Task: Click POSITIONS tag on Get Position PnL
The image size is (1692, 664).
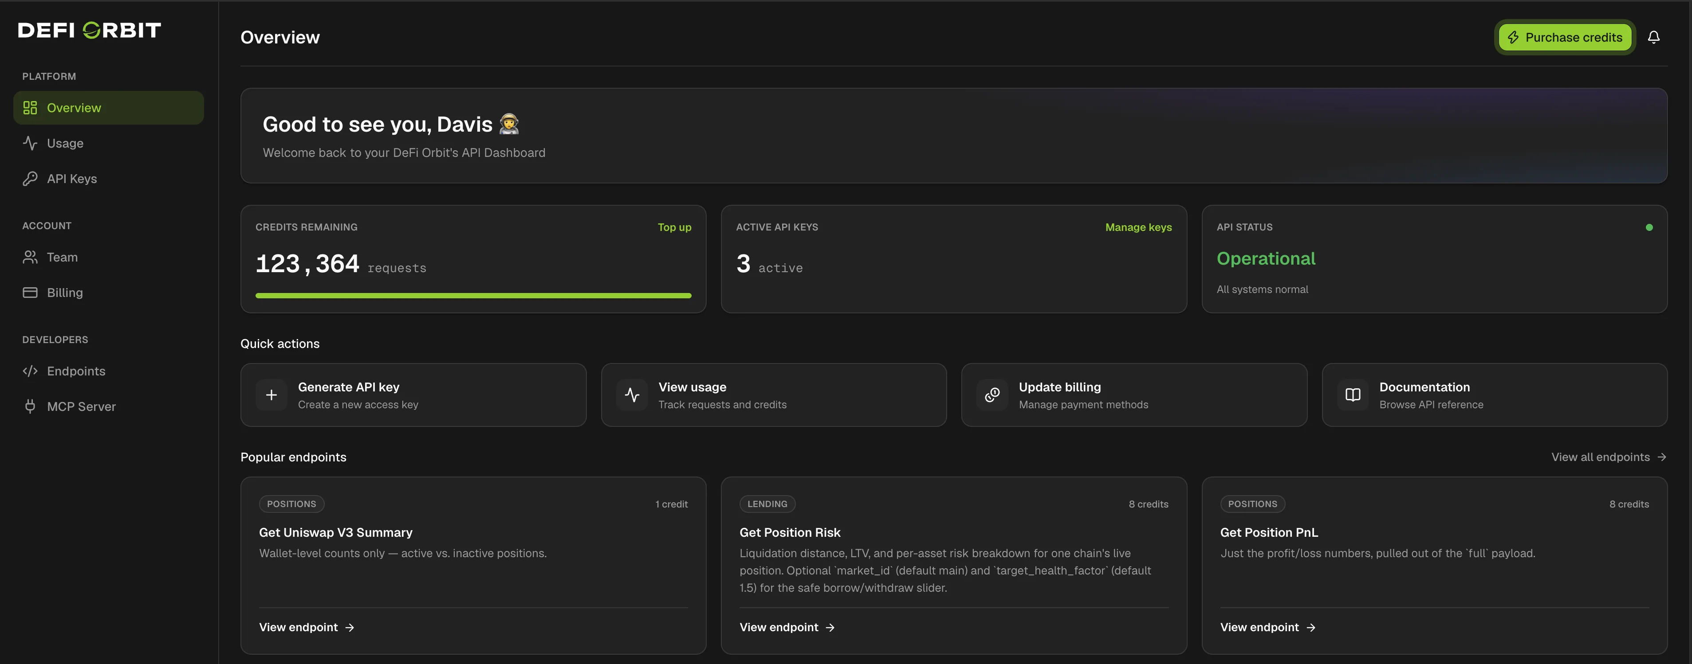Action: click(1252, 504)
